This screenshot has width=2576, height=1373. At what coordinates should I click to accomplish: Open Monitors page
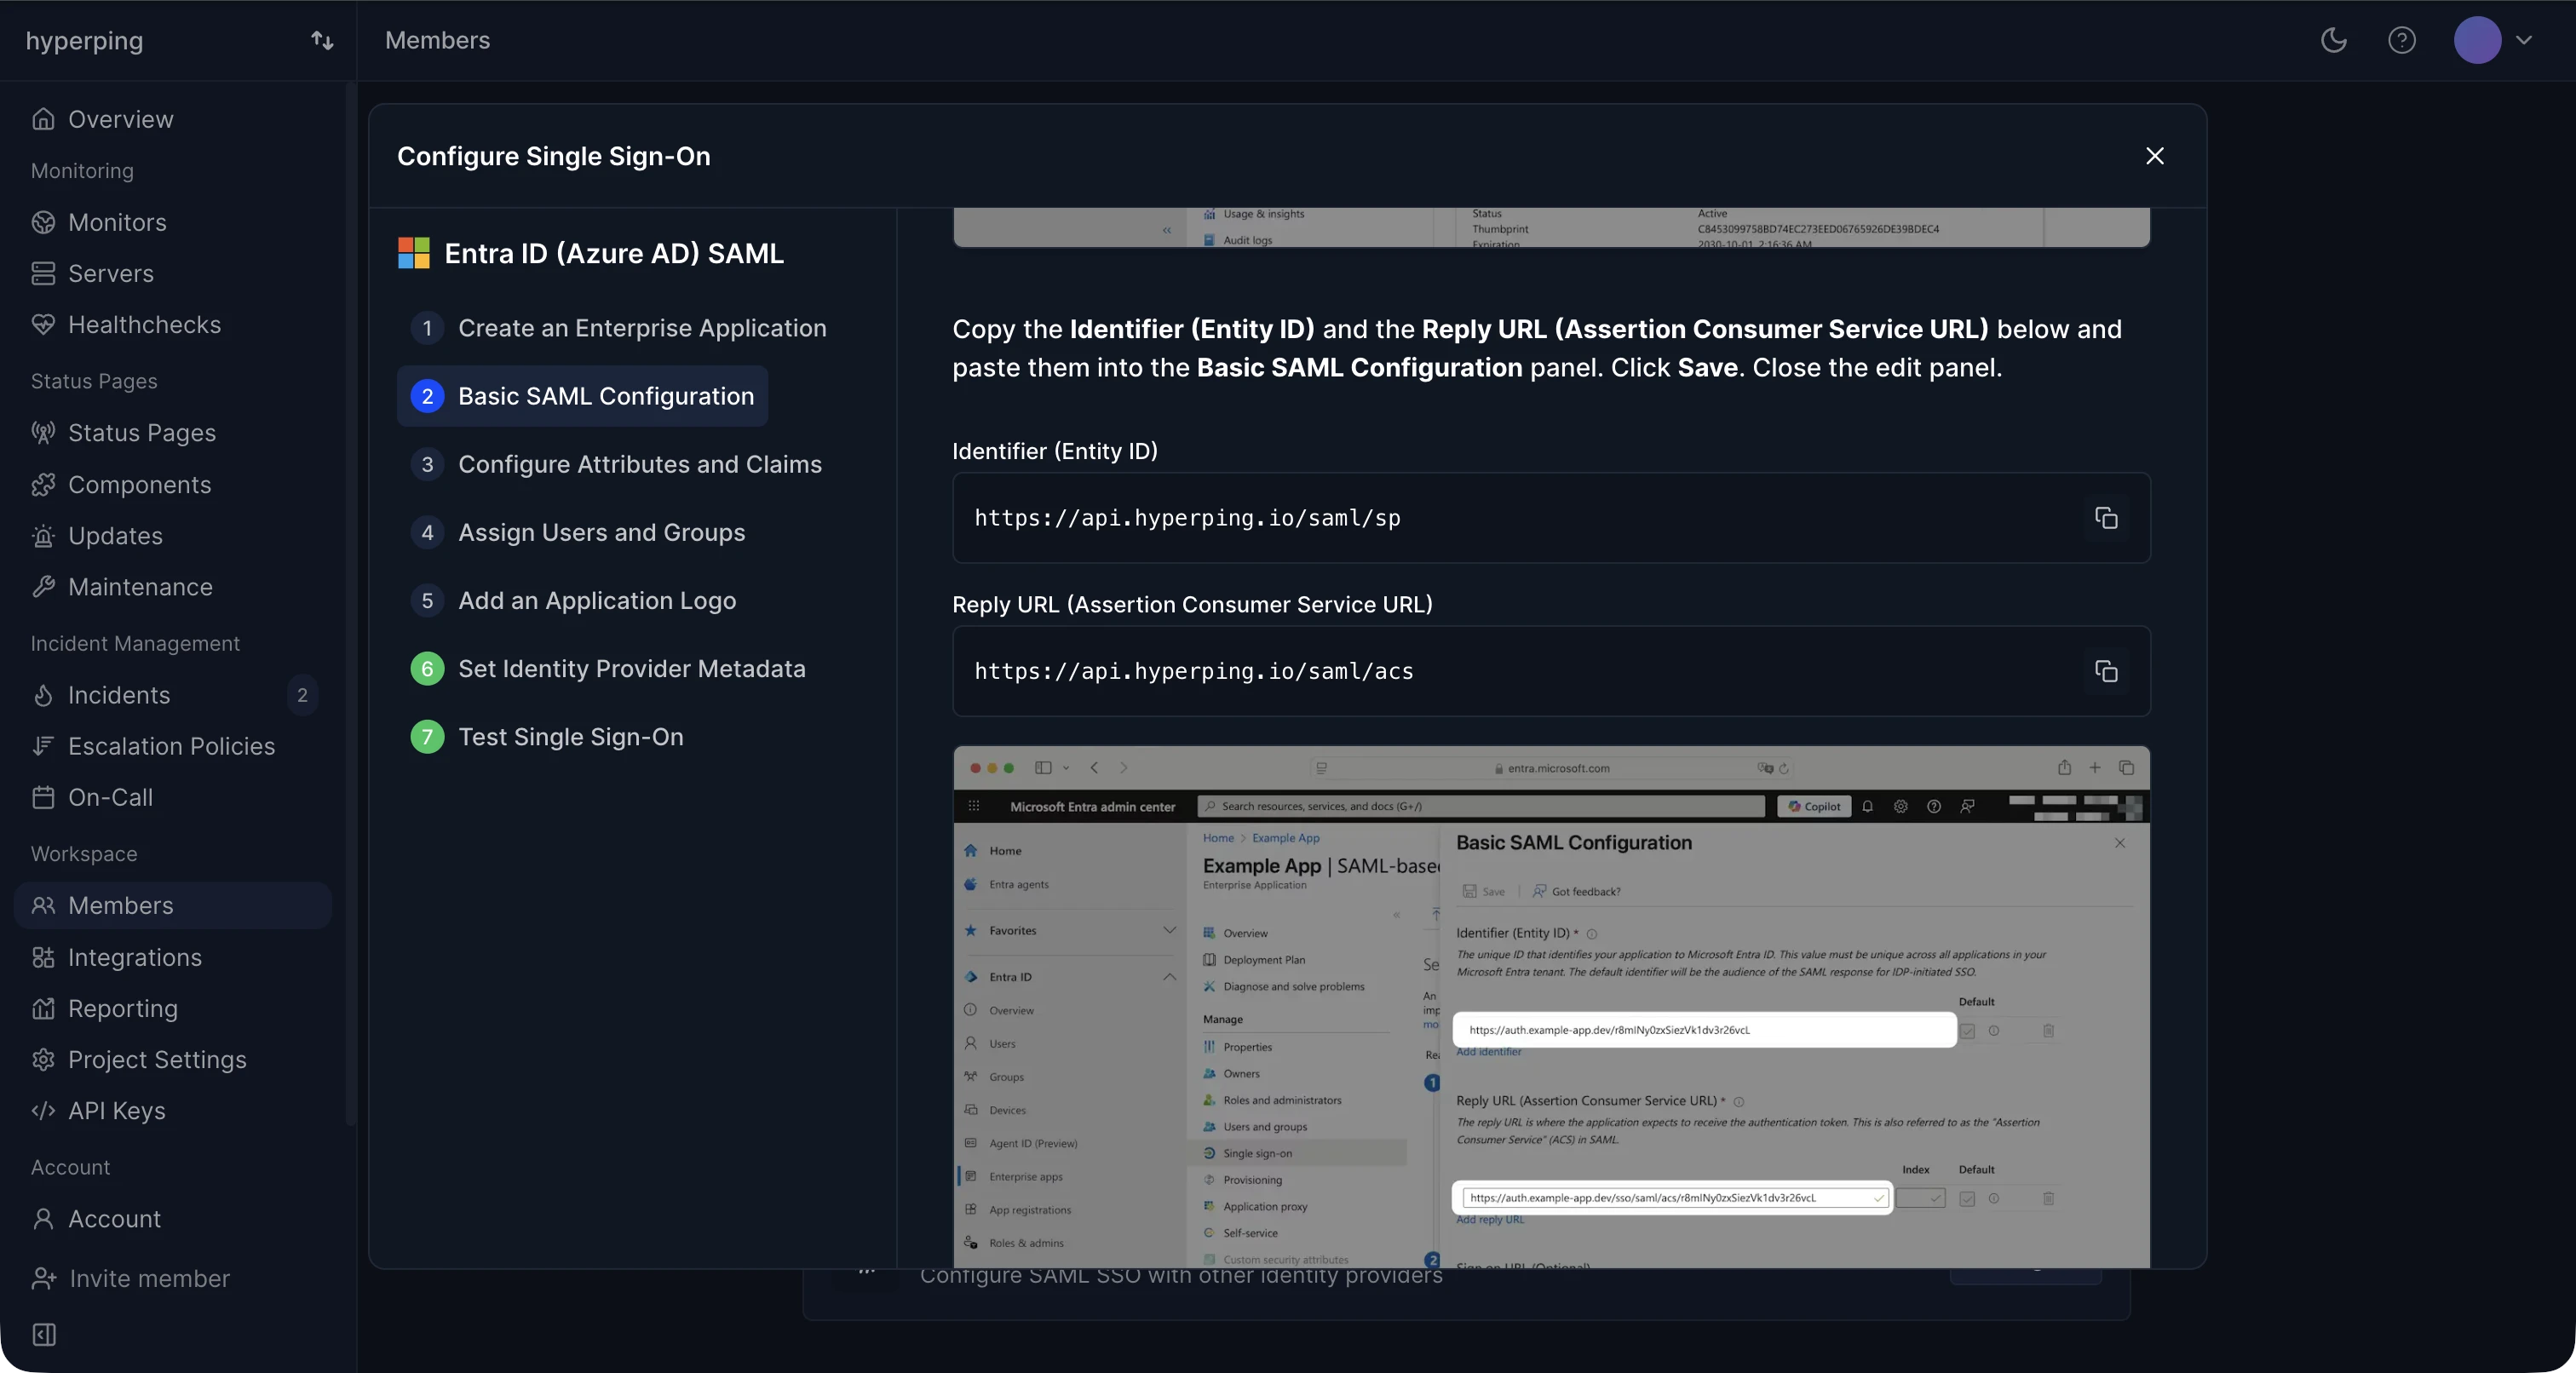tap(117, 222)
